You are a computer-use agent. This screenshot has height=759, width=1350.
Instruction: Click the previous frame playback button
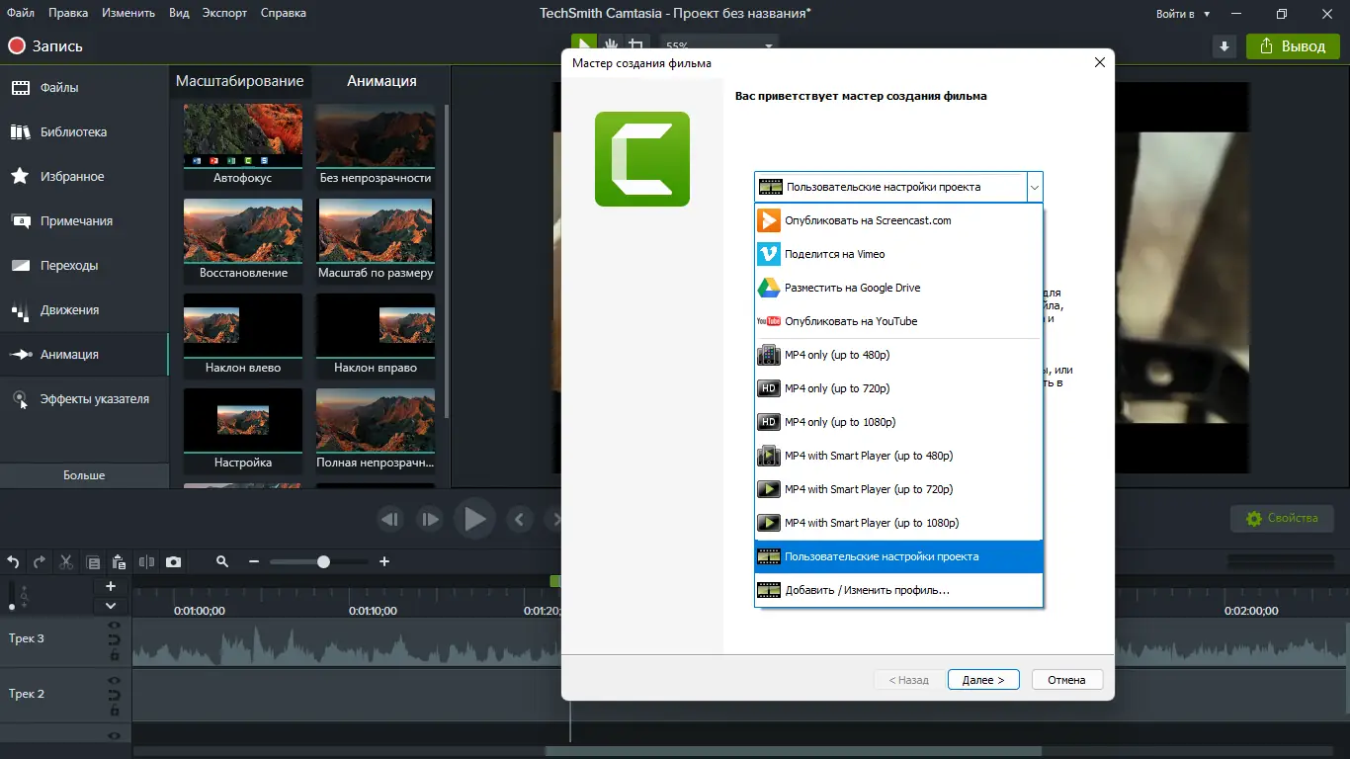point(390,519)
